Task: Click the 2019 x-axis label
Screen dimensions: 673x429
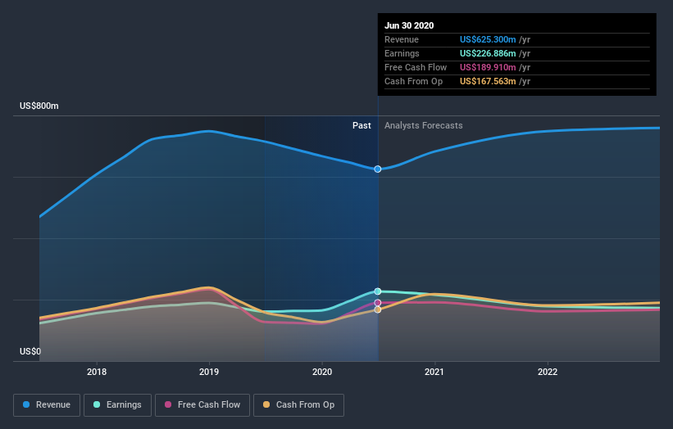Action: 209,372
